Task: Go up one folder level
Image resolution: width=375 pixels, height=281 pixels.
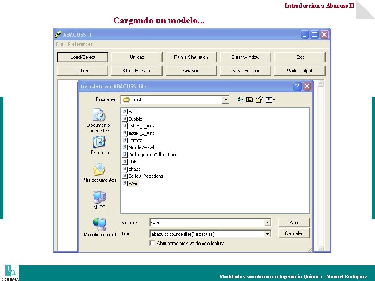Action: point(249,99)
